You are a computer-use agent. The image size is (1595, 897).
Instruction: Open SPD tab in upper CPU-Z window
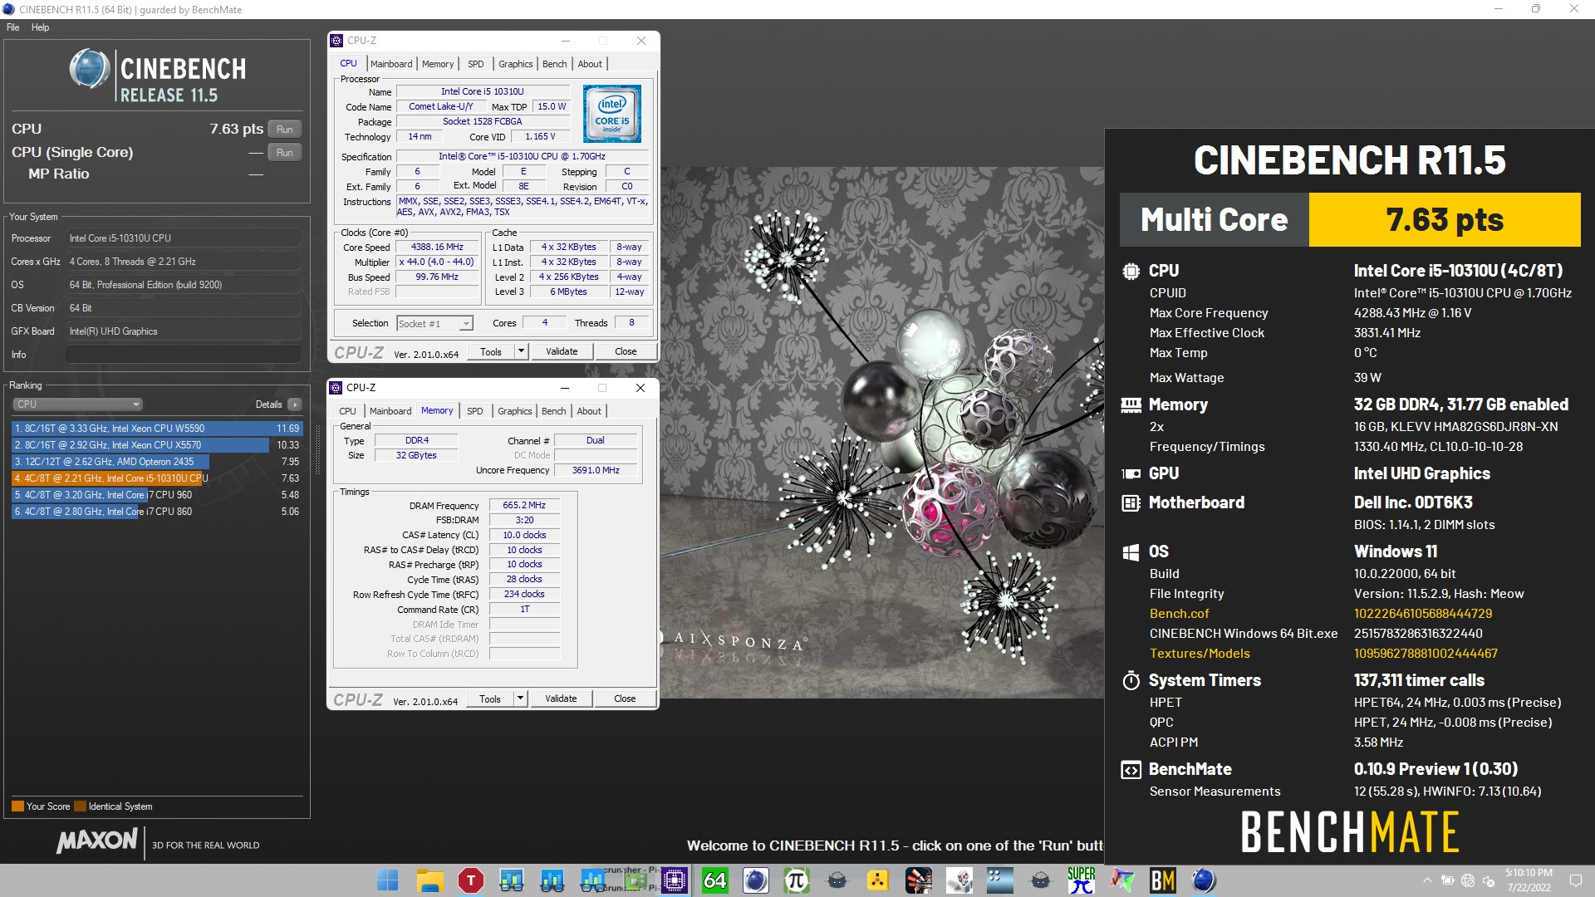coord(475,64)
